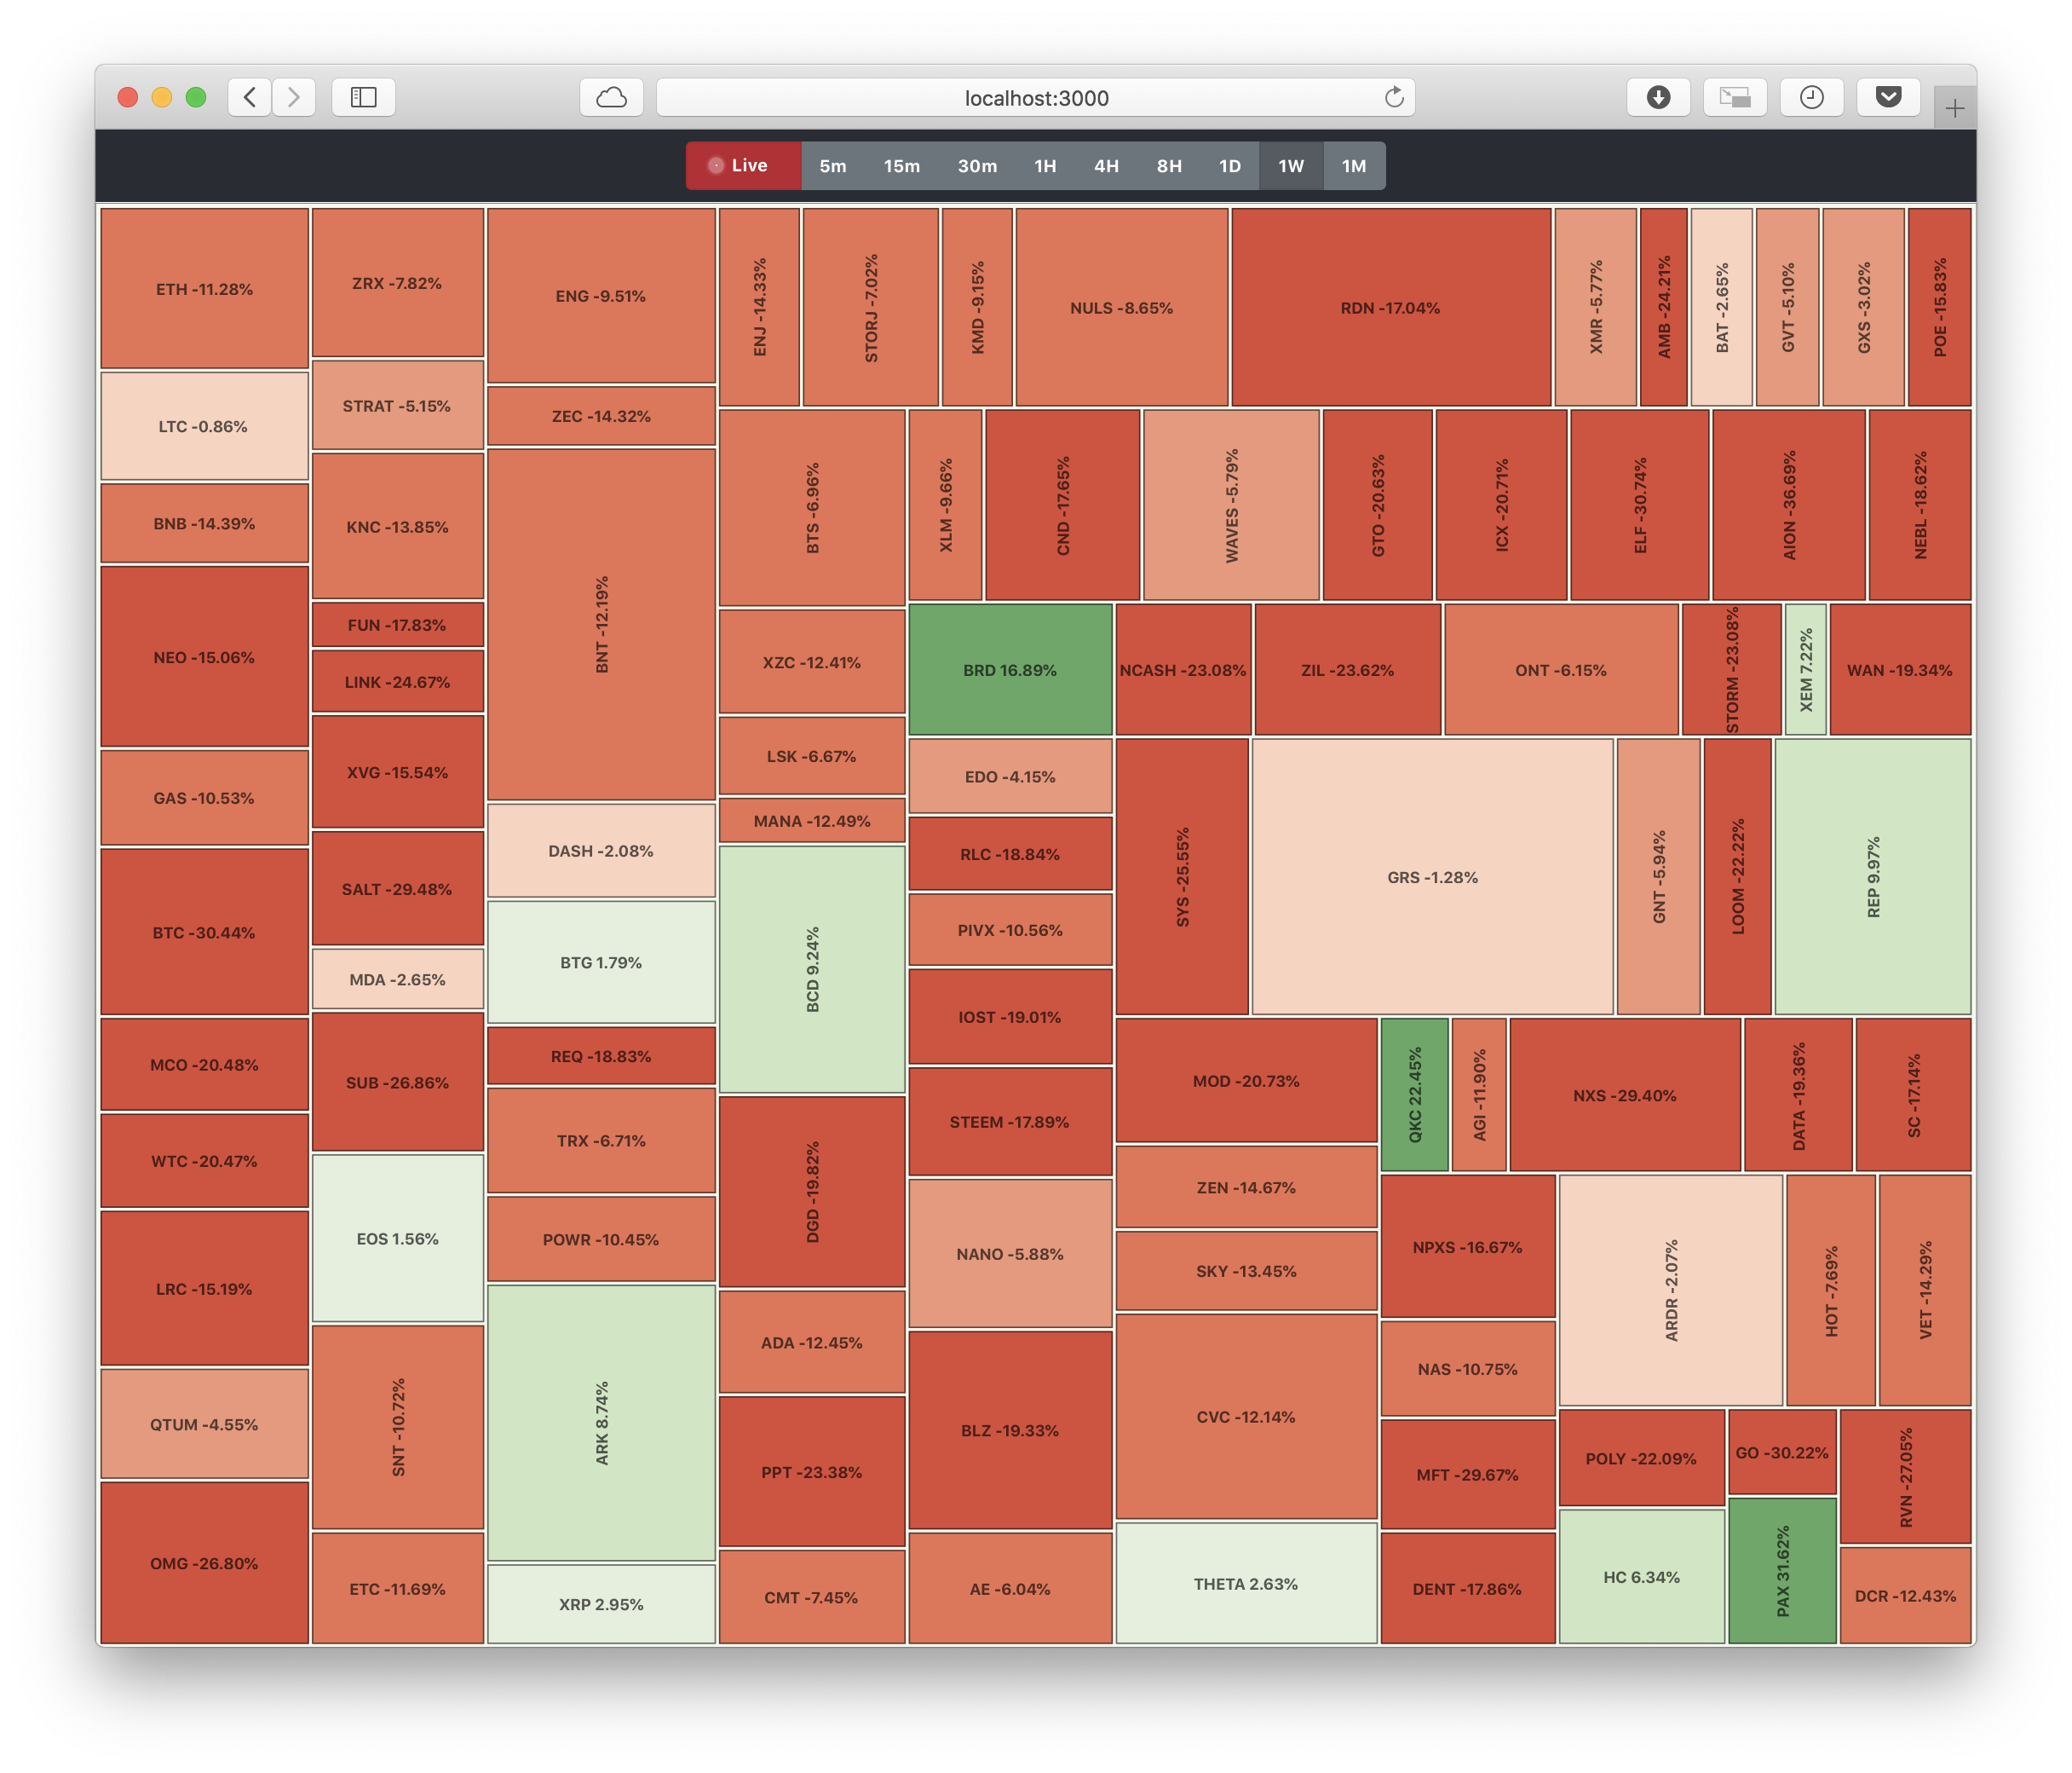The image size is (2072, 1773).
Task: Open the BNT -12.19% tile
Action: (x=601, y=624)
